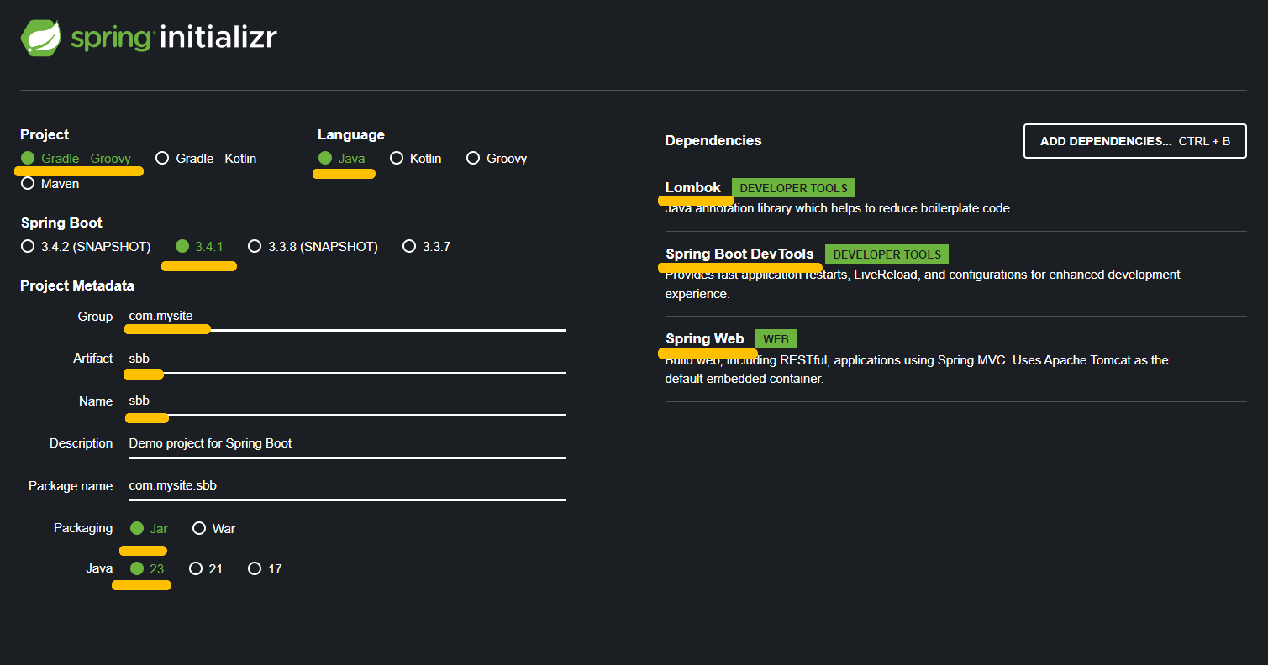
Task: Click the Spring Web dependency title
Action: point(704,338)
